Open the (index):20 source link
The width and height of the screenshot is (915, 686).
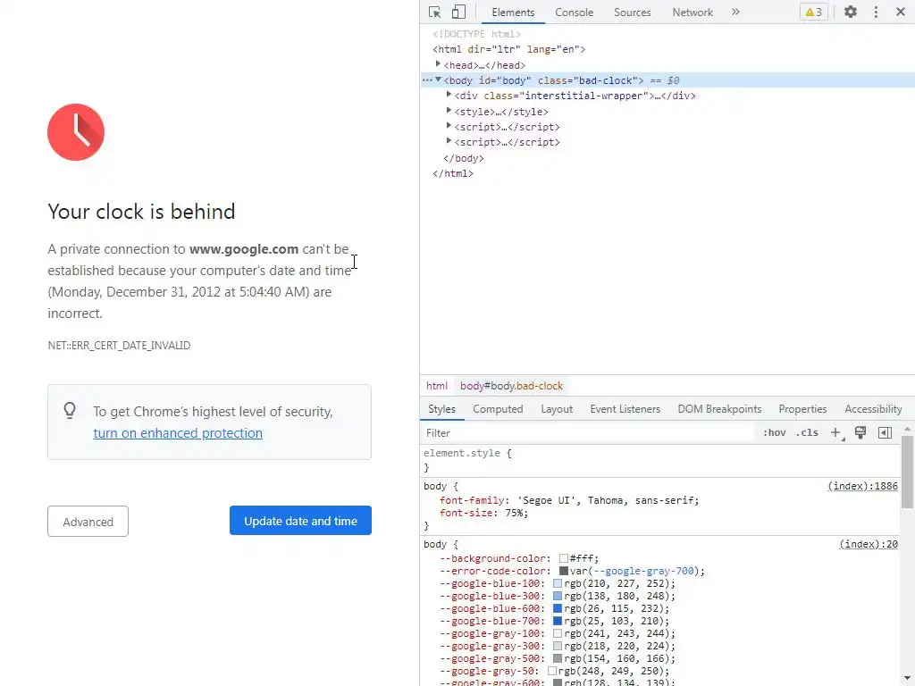click(x=869, y=544)
